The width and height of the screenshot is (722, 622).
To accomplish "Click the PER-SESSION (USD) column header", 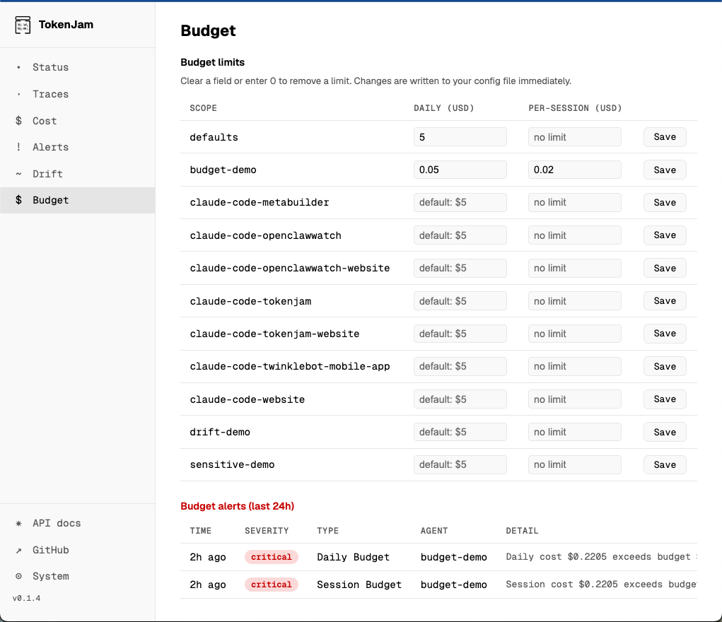I will [x=575, y=107].
